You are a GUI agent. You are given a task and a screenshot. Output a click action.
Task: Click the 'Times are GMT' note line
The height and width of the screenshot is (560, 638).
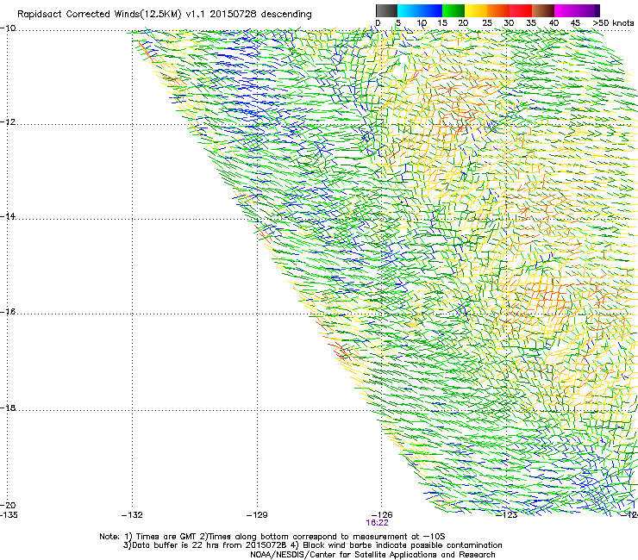[x=272, y=537]
